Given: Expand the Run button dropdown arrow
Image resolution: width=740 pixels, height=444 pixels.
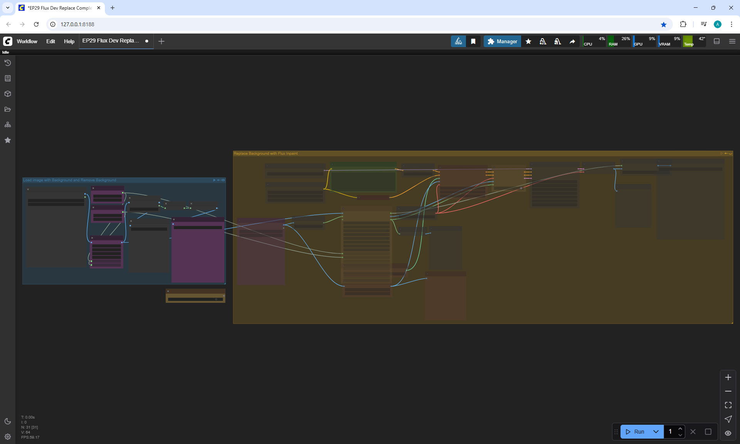Looking at the screenshot, I should tap(656, 432).
